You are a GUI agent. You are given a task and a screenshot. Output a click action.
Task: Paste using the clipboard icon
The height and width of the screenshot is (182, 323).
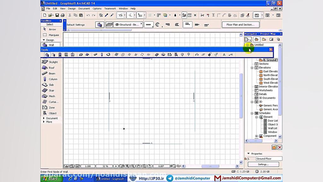pyautogui.click(x=81, y=15)
